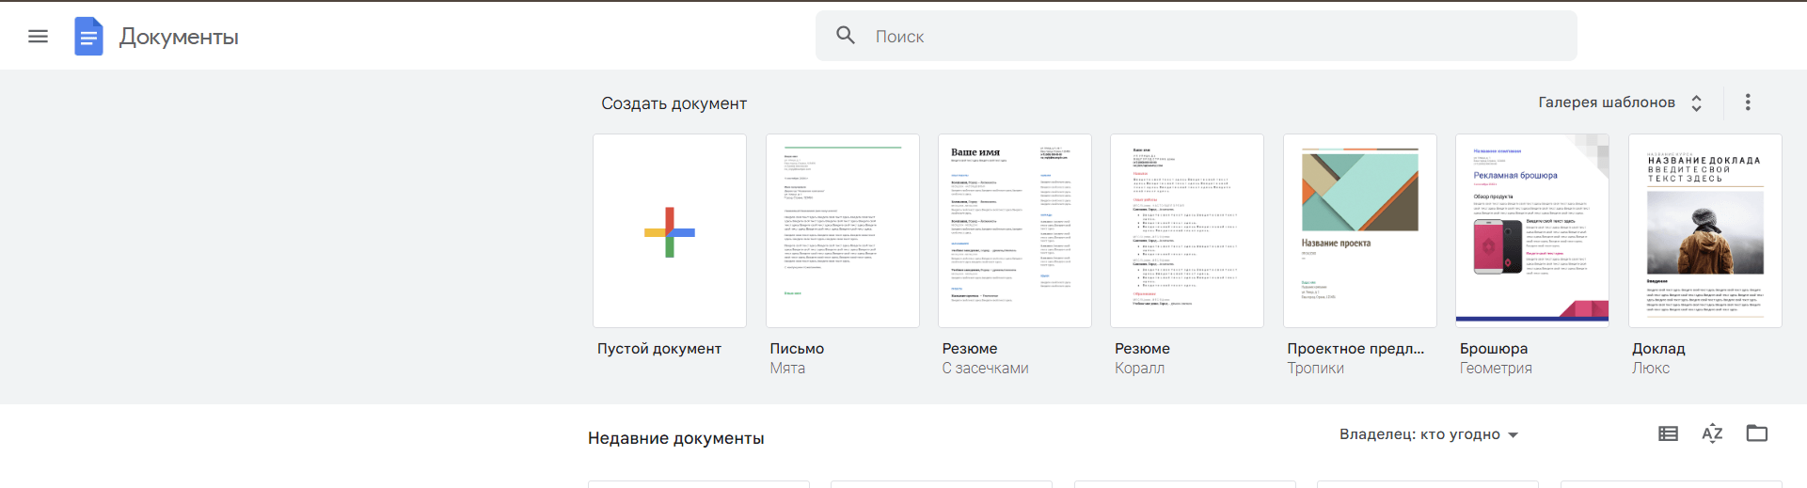The image size is (1807, 488).
Task: Click the Доклад template label
Action: [1658, 349]
